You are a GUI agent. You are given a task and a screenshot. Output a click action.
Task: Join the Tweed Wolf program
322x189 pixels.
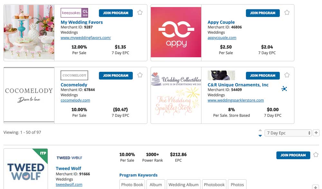[293, 155]
